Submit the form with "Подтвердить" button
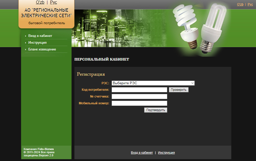Screen dimensions: 256x161 coord(156,110)
